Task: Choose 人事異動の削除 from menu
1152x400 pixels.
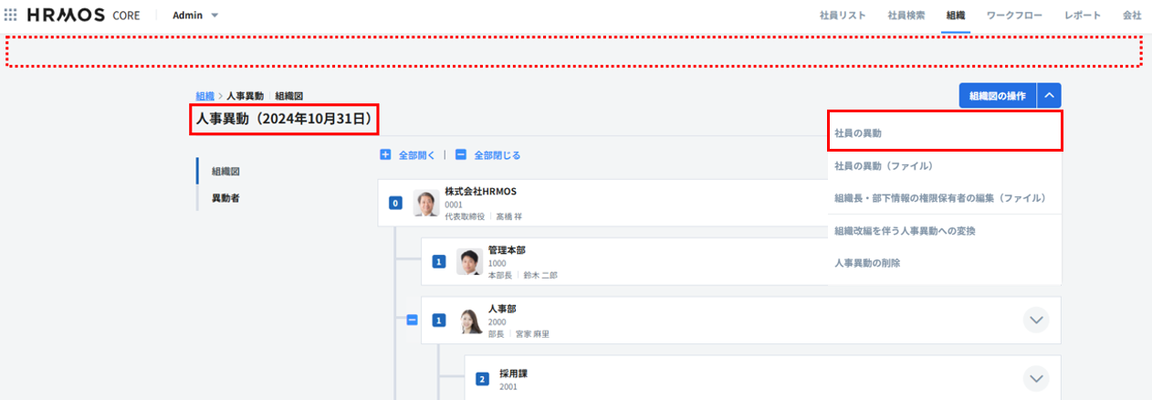Action: [873, 263]
